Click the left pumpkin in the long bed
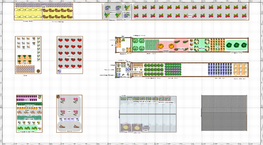Viewport: 263px width, 145px height. [x=161, y=46]
